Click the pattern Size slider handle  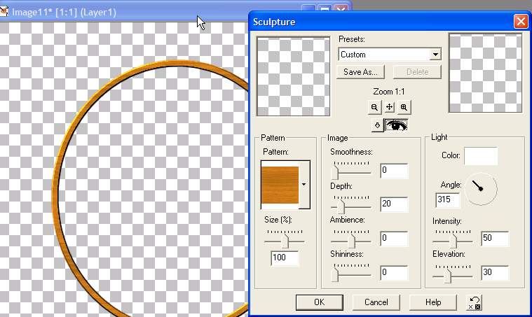285,241
